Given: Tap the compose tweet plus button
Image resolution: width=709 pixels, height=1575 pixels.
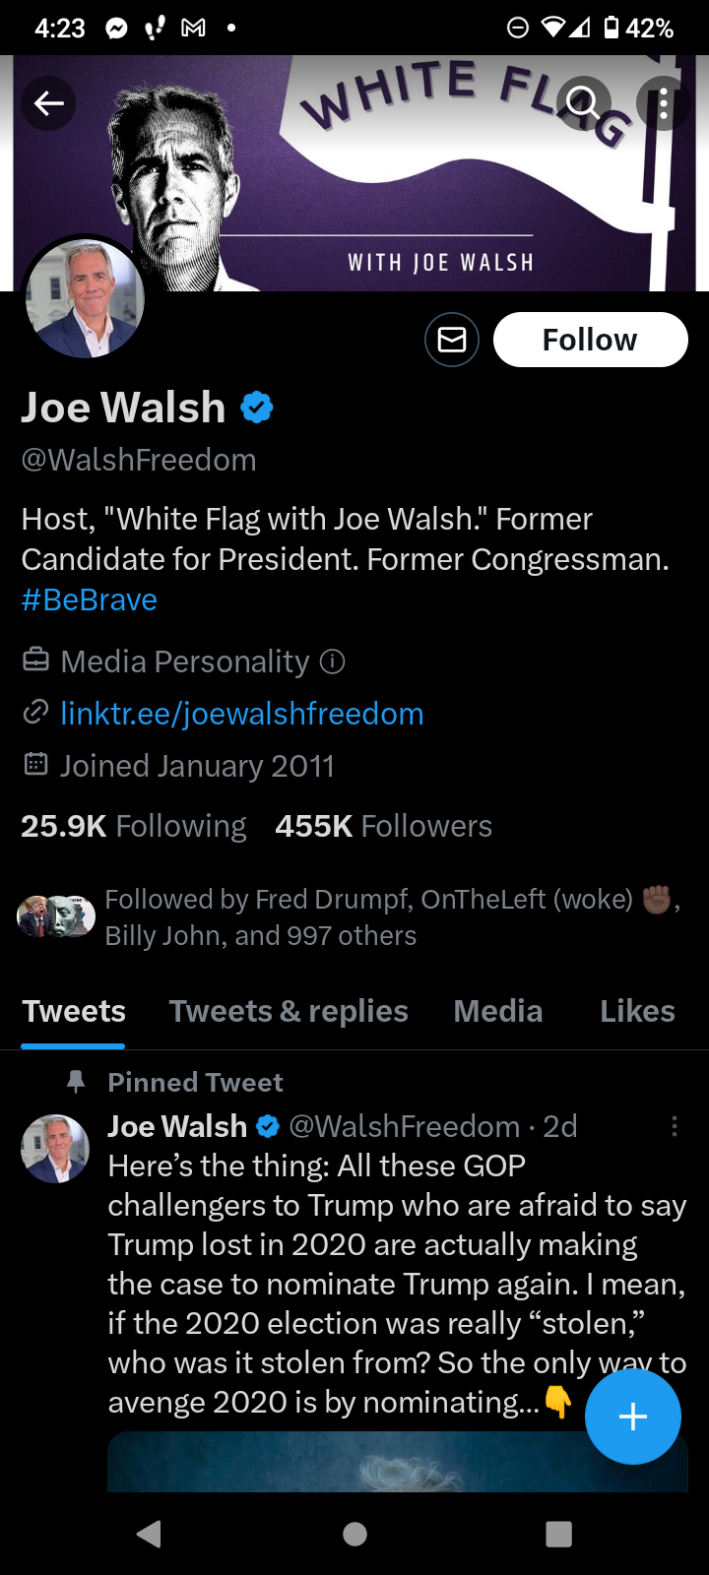Looking at the screenshot, I should (632, 1417).
